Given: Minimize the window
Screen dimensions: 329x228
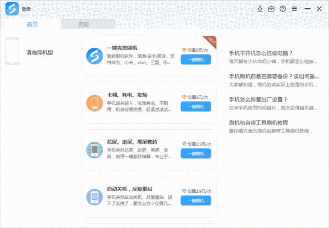Looking at the screenshot, I should coord(308,9).
